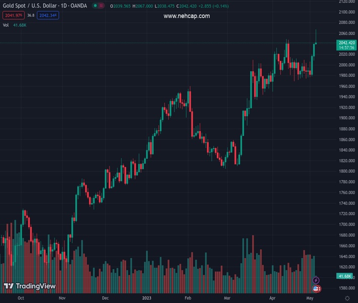Click the red sell price 2041.97 box
Viewport: 358px width, 303px height.
(x=13, y=16)
